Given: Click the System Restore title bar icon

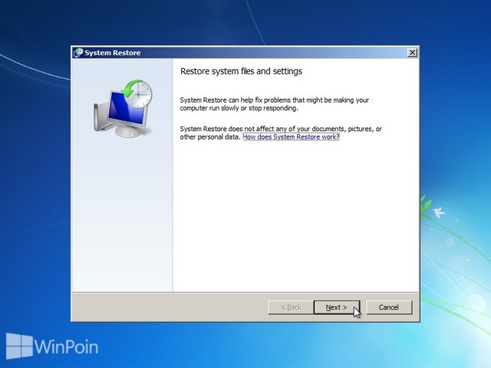Looking at the screenshot, I should point(78,53).
